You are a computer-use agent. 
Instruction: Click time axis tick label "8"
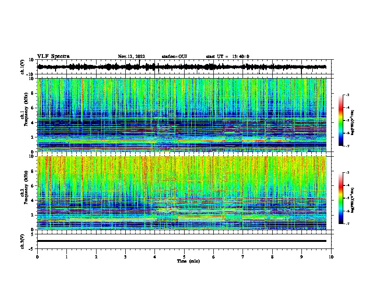[x=272, y=257]
